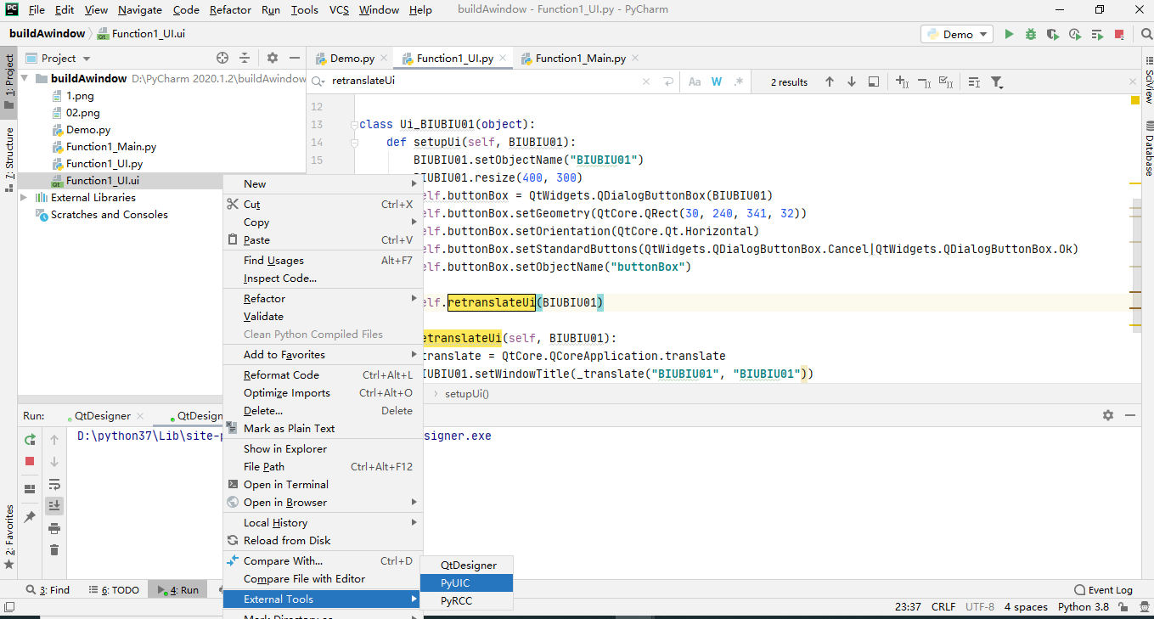Toggle Match Case (Aa) in the search bar
This screenshot has width=1154, height=619.
pyautogui.click(x=695, y=82)
